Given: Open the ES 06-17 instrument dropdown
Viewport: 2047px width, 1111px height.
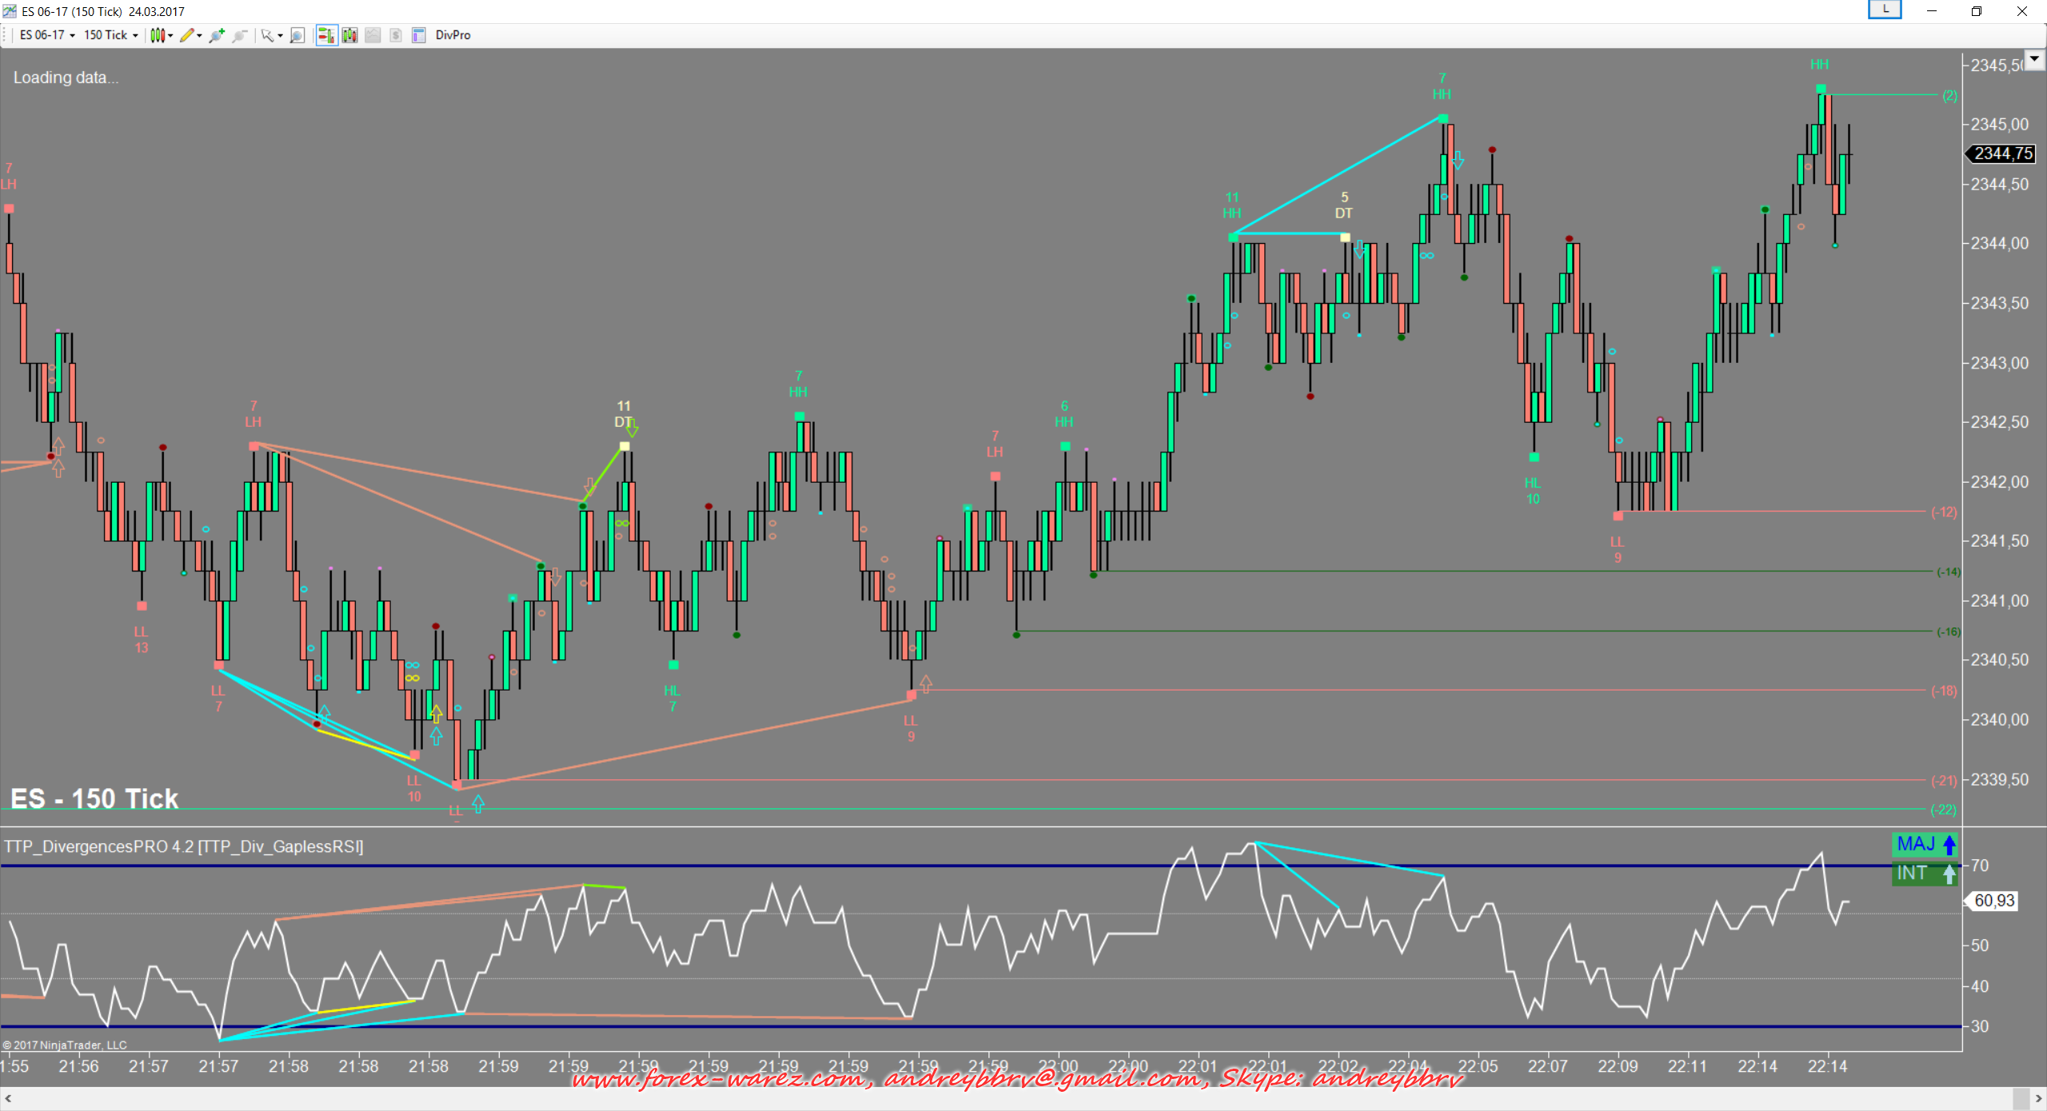Looking at the screenshot, I should (46, 35).
